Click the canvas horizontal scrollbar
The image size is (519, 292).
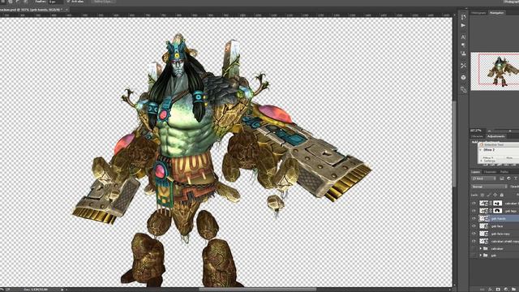tap(257, 290)
